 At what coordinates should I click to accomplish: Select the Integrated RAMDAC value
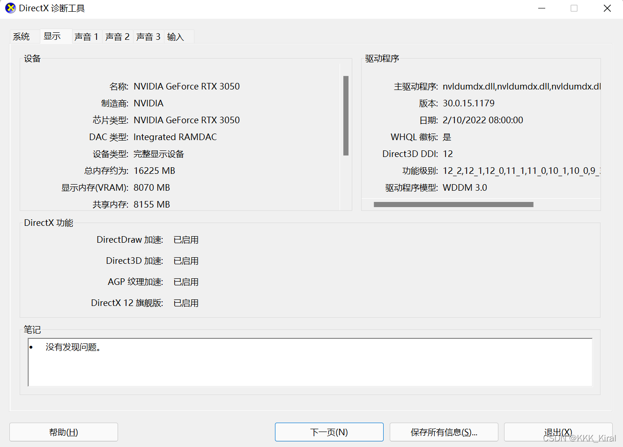[x=175, y=137]
